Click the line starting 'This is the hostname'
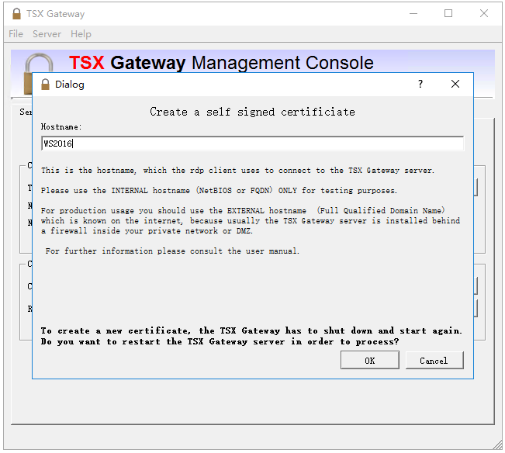 click(237, 171)
